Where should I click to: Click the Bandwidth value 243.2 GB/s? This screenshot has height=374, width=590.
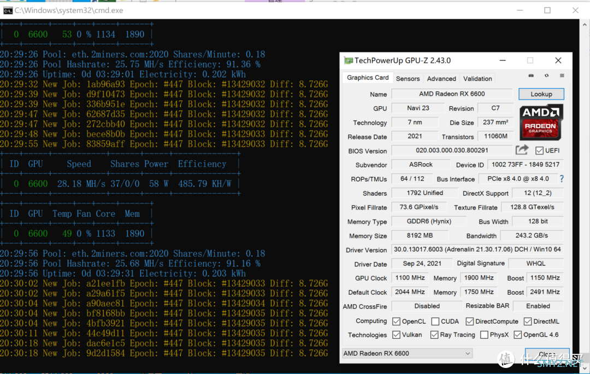coord(532,236)
